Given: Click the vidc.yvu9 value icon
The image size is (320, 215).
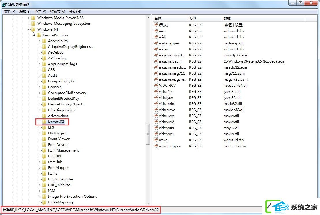Looking at the screenshot, I should (156, 128).
